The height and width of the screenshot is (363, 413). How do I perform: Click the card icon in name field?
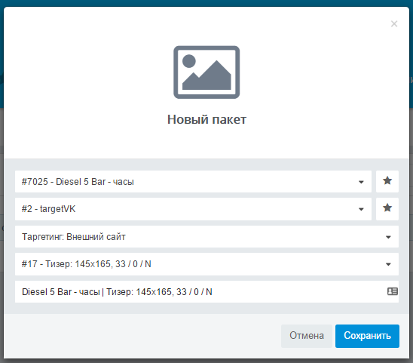(x=393, y=291)
